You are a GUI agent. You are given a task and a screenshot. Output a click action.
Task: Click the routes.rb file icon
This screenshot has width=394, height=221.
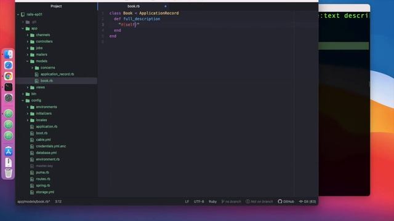pyautogui.click(x=32, y=179)
